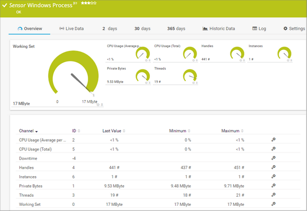Open the 30 days tab

coord(142,29)
